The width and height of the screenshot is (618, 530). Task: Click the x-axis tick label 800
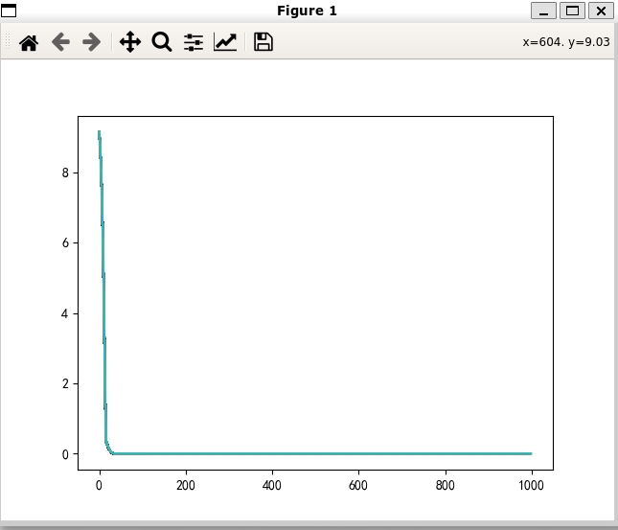(x=446, y=485)
